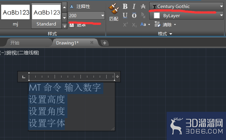The width and height of the screenshot is (226, 140).
Task: Open the Century Gothic font dropdown
Action: 187,6
